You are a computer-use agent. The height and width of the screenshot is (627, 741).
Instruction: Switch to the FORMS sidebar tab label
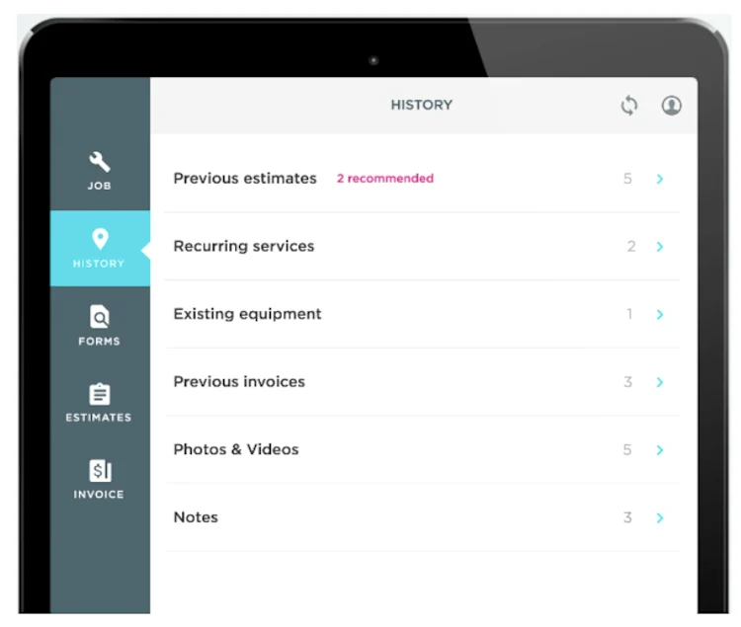coord(99,341)
